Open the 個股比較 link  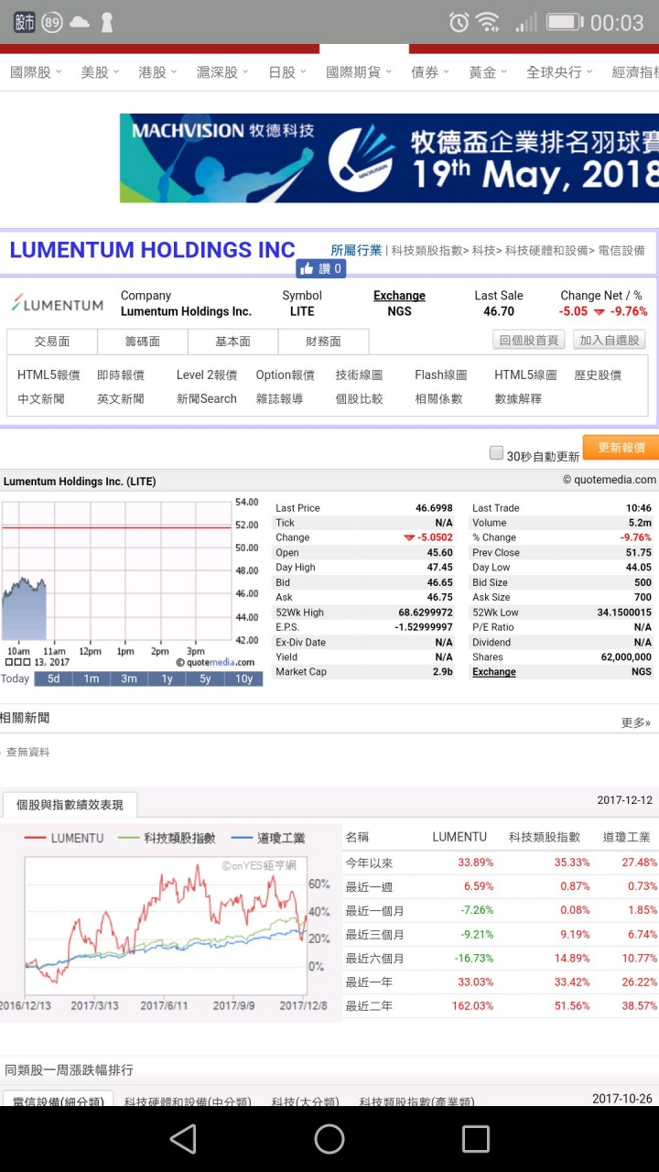(x=359, y=398)
